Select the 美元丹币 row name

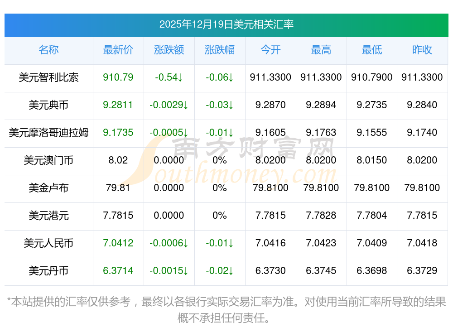[x=48, y=271]
